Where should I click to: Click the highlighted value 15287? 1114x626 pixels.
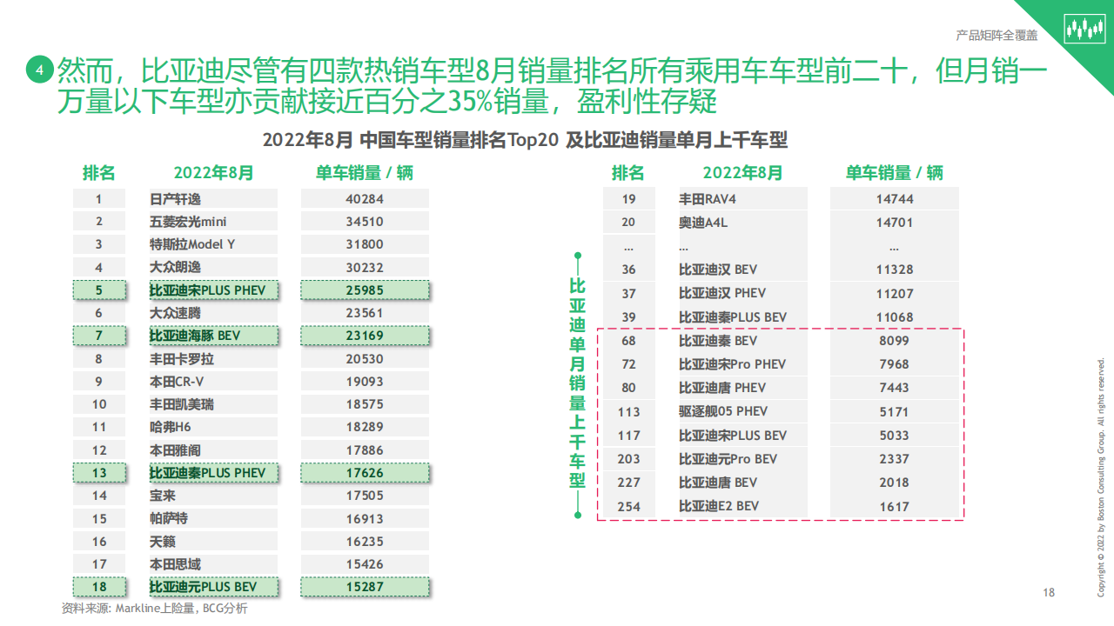[x=365, y=587]
